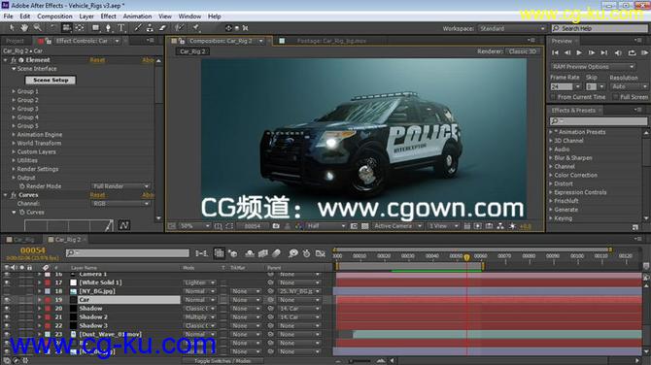651x365 pixels.
Task: Toggle visibility of NY_BG.jpg layer 18
Action: (x=7, y=291)
